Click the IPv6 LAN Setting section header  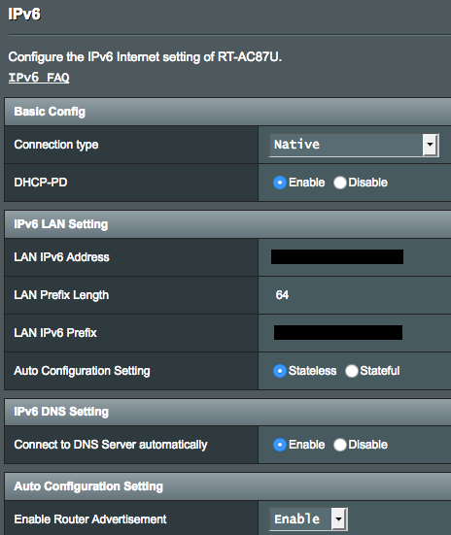click(x=227, y=224)
